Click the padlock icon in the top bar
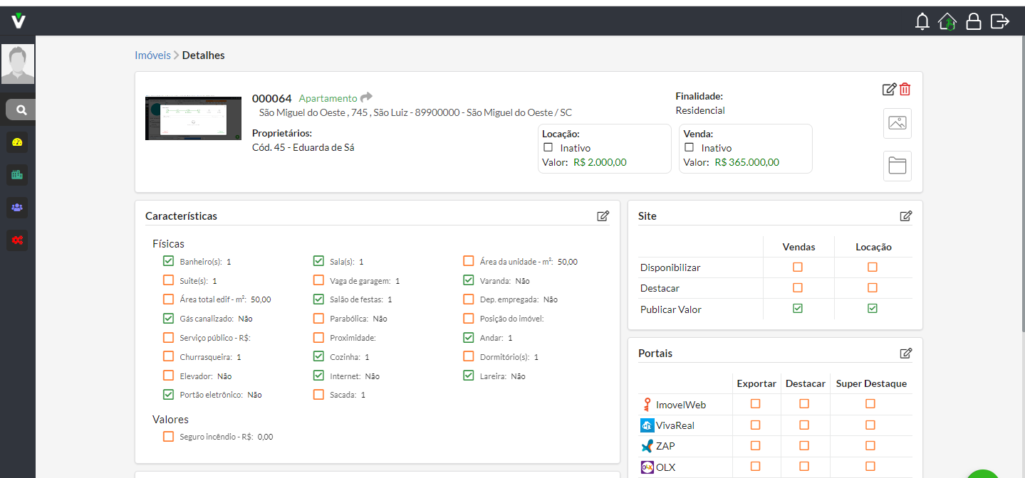Screen dimensions: 1025x478 coord(973,21)
